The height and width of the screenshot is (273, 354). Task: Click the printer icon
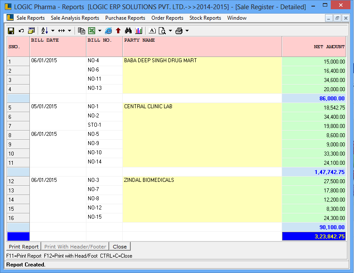click(x=179, y=31)
